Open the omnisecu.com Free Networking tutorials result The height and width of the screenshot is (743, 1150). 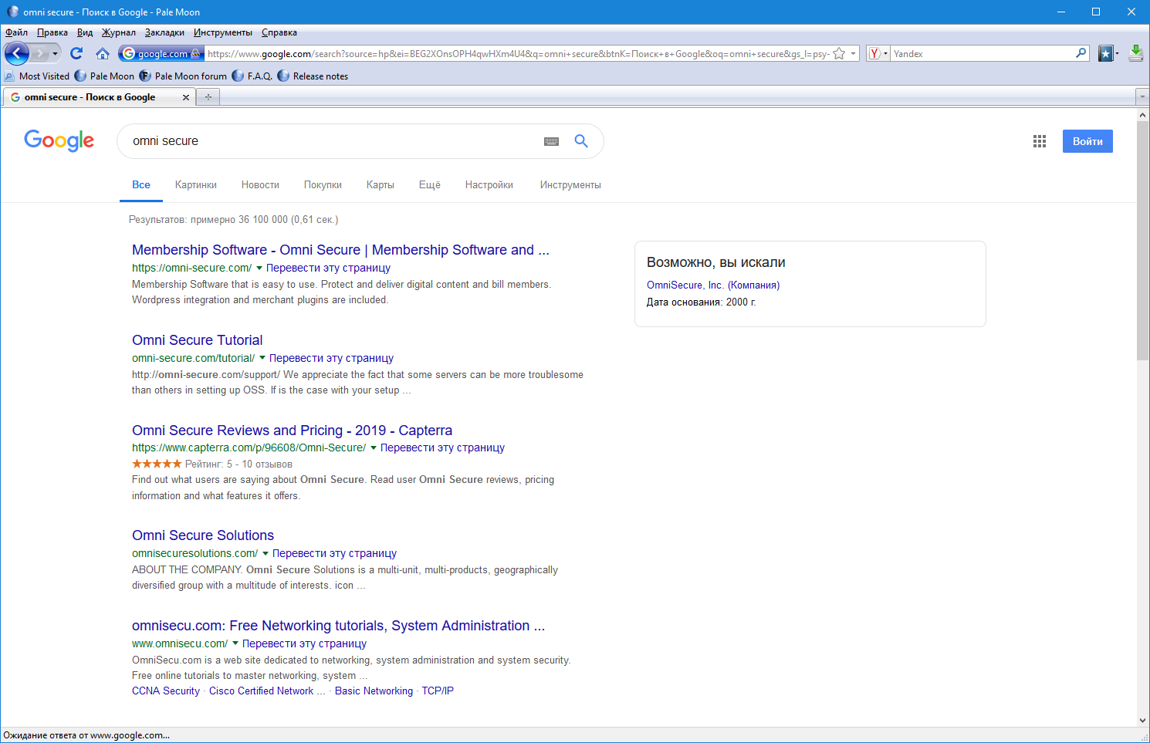pos(338,626)
